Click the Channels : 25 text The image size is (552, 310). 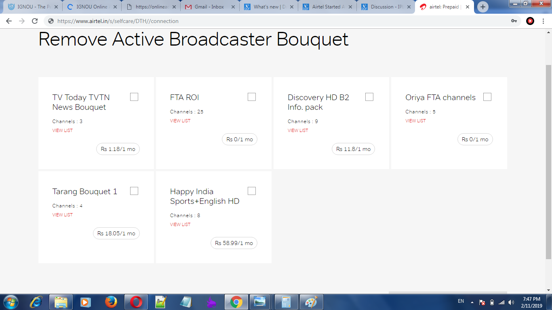187,112
